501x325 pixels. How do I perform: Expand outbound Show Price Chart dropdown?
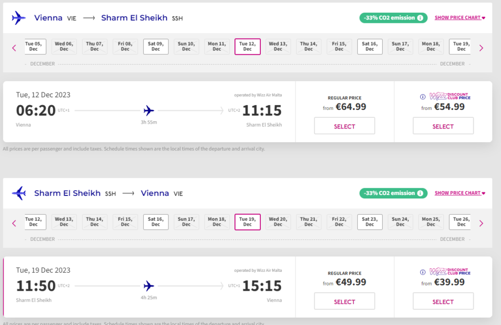pos(459,18)
